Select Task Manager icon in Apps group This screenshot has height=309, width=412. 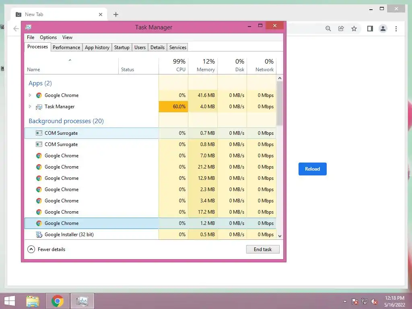click(39, 107)
